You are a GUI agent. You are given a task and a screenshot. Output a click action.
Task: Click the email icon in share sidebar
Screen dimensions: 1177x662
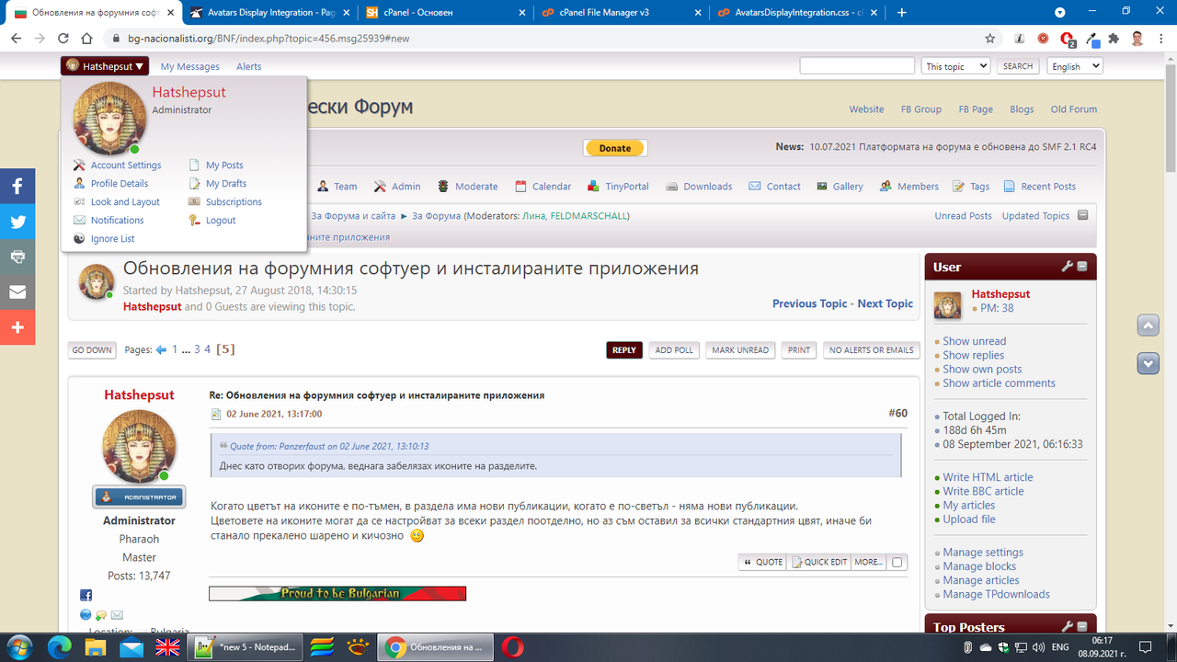click(17, 292)
